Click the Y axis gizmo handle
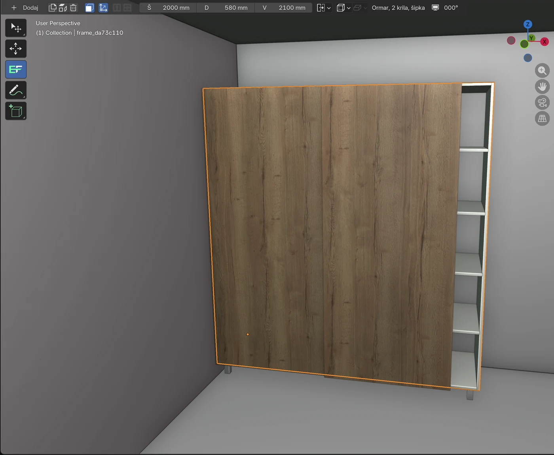 [531, 38]
